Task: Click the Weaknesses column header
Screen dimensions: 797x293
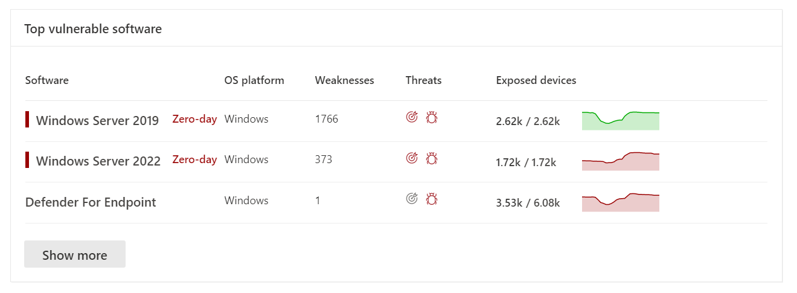Action: click(344, 80)
